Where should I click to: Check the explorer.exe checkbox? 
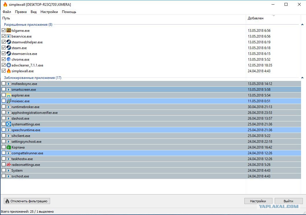[3, 95]
